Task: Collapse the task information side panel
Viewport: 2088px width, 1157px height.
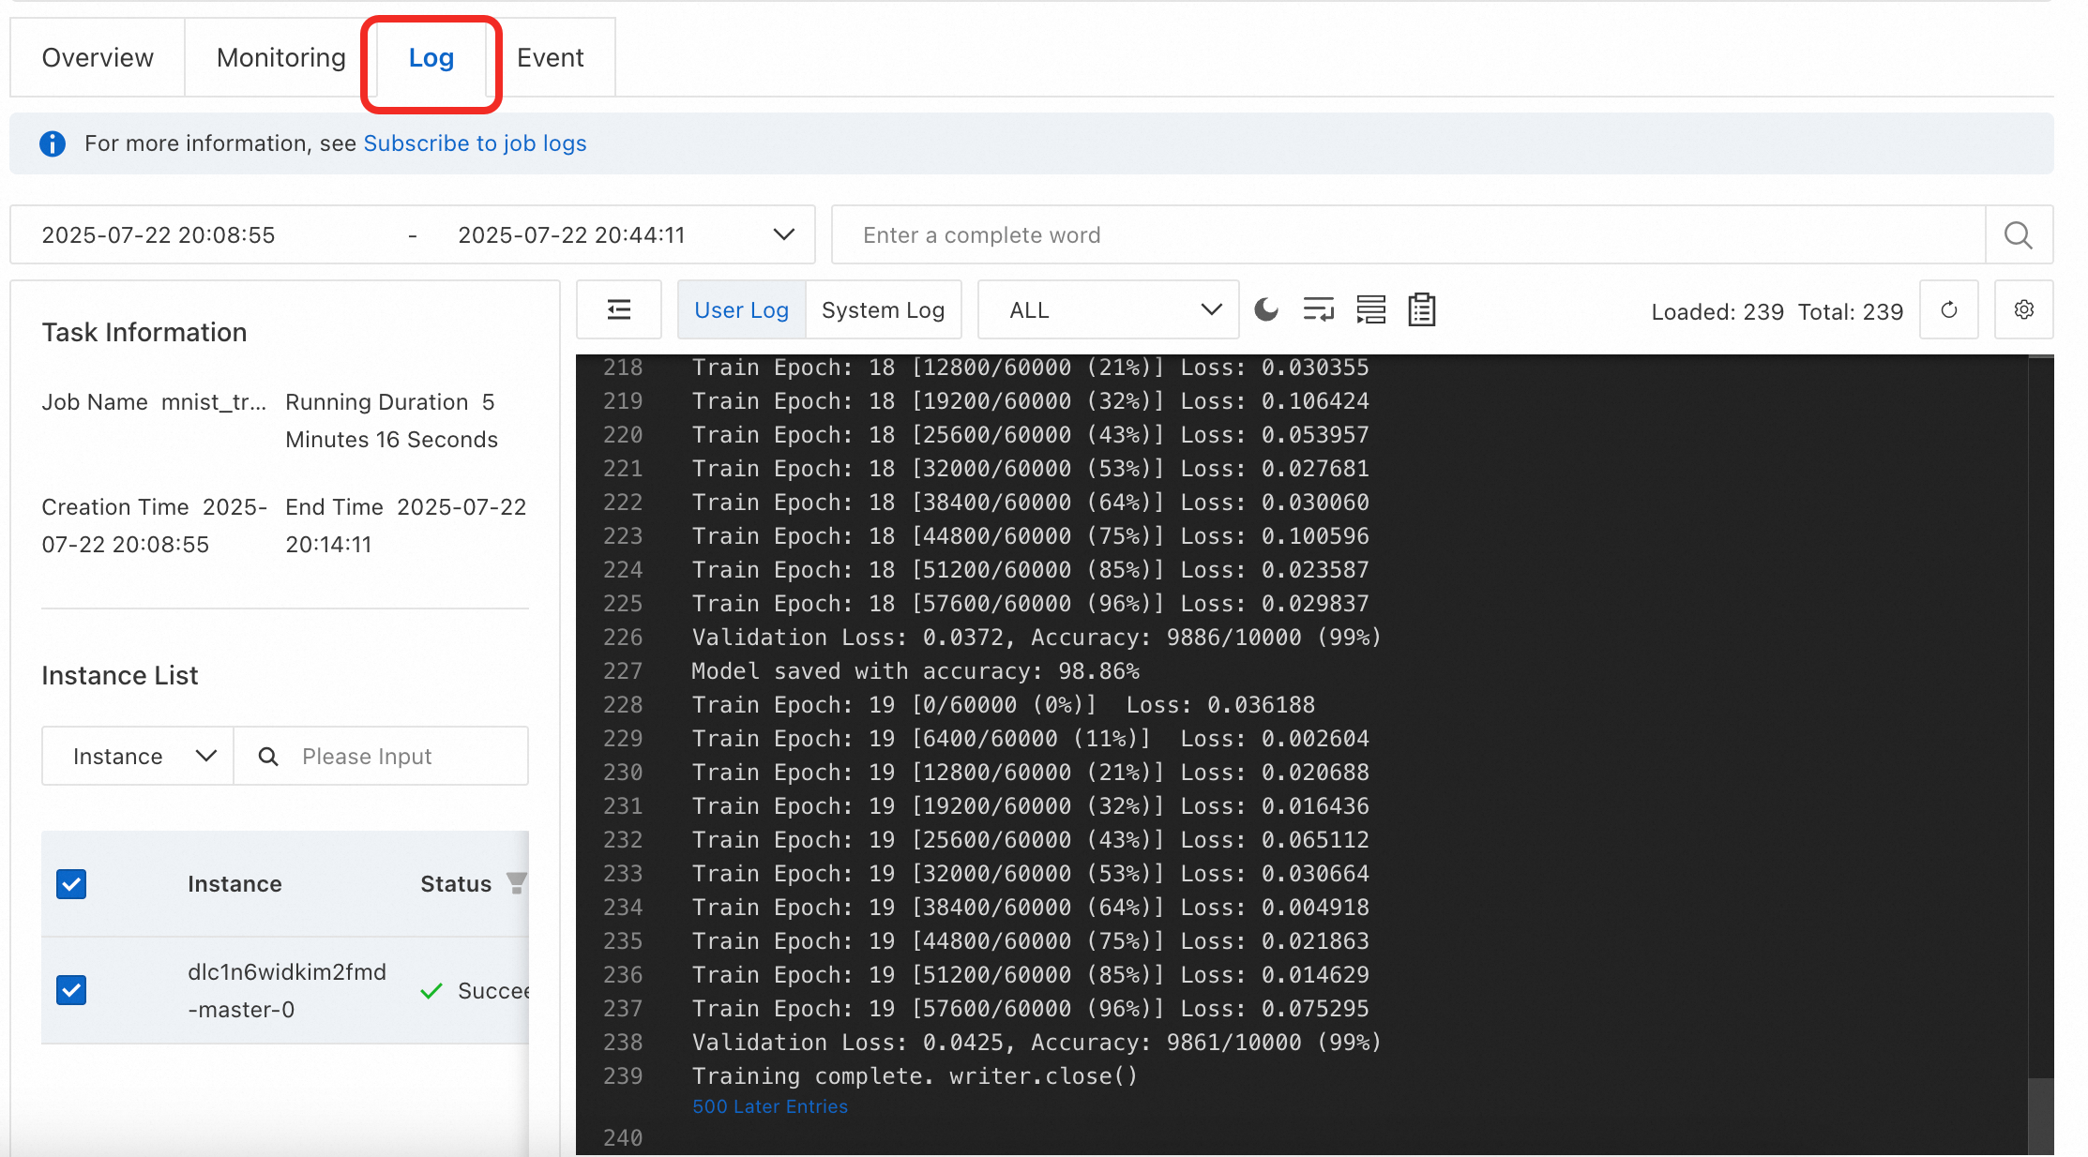Action: tap(619, 309)
